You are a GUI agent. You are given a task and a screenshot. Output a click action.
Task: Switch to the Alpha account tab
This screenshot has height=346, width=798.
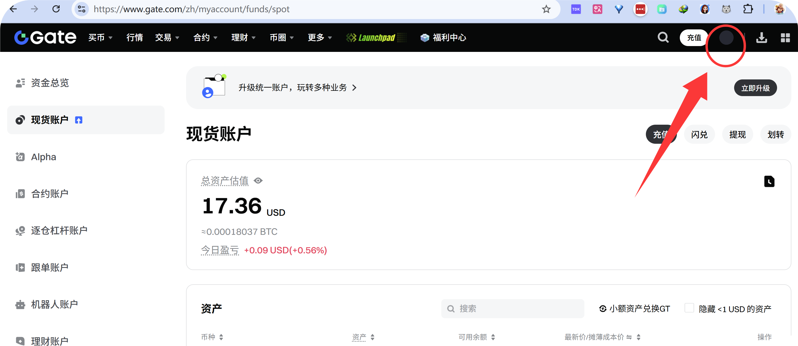point(43,157)
